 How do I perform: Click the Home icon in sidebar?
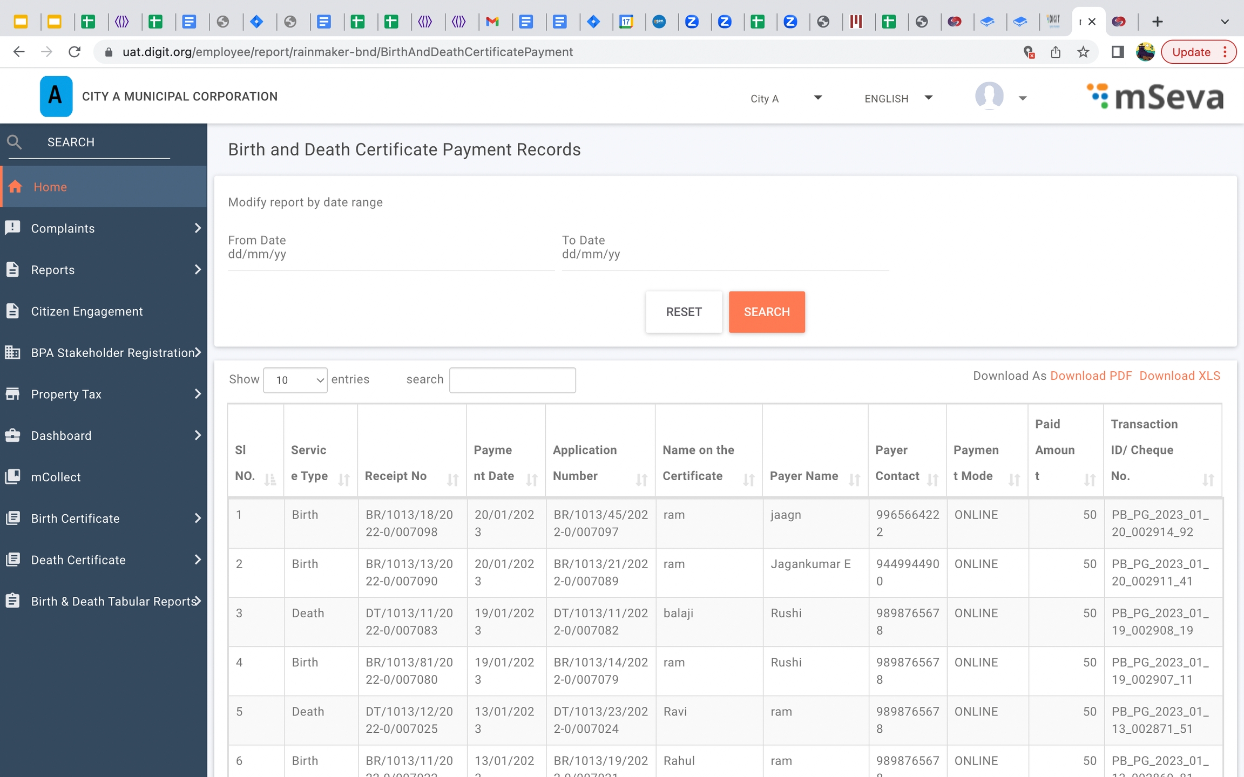[x=15, y=187]
